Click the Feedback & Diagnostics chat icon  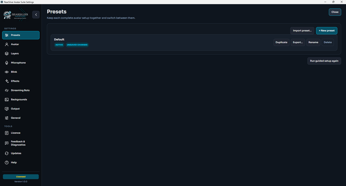[7, 143]
